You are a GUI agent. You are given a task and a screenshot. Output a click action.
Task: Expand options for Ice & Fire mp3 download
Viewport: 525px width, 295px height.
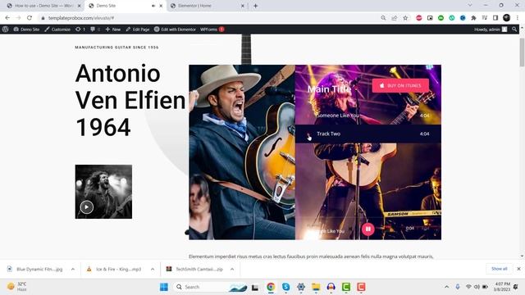[x=153, y=270]
